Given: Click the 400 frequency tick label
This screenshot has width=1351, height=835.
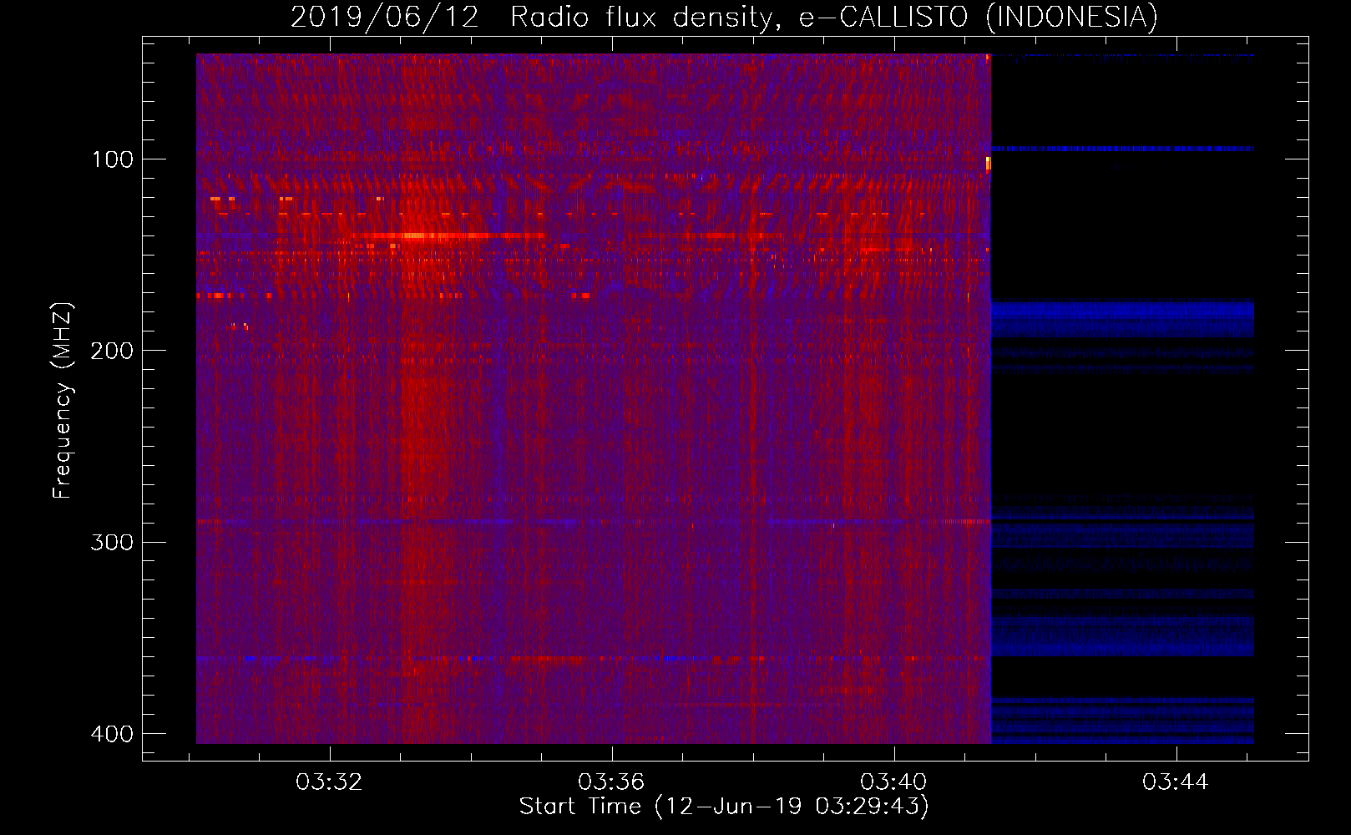Looking at the screenshot, I should coord(112,734).
